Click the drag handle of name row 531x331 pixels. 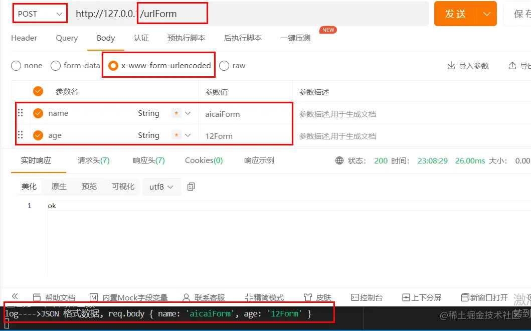click(x=21, y=113)
